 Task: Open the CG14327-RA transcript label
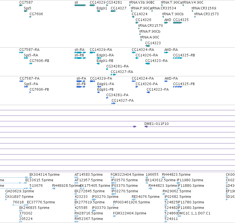tap(122, 72)
